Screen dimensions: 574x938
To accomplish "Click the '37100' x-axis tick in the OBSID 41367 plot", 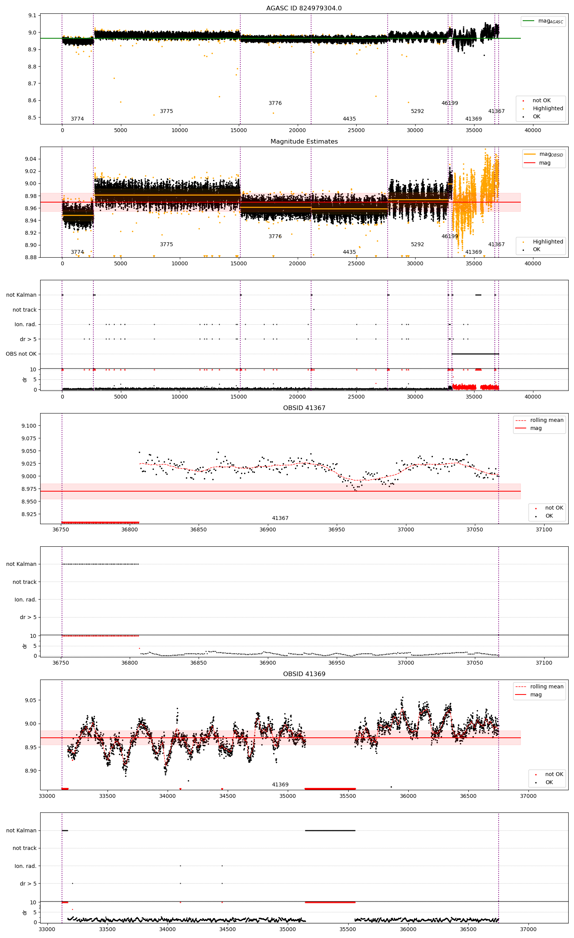I will click(544, 529).
